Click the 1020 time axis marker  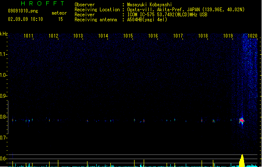pyautogui.click(x=252, y=36)
